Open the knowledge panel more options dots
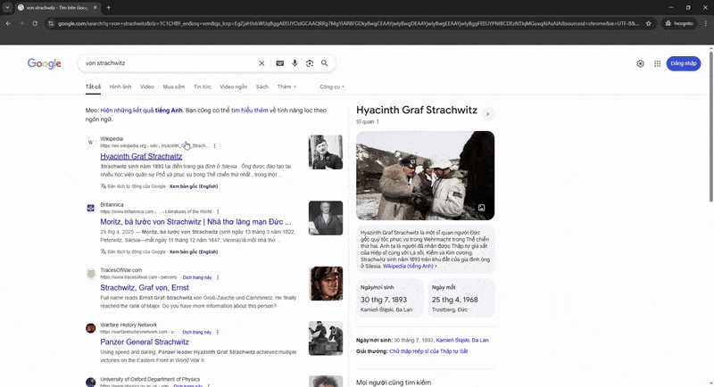 coord(378,121)
